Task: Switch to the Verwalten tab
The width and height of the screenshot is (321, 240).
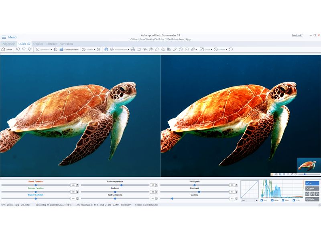Action: click(67, 44)
